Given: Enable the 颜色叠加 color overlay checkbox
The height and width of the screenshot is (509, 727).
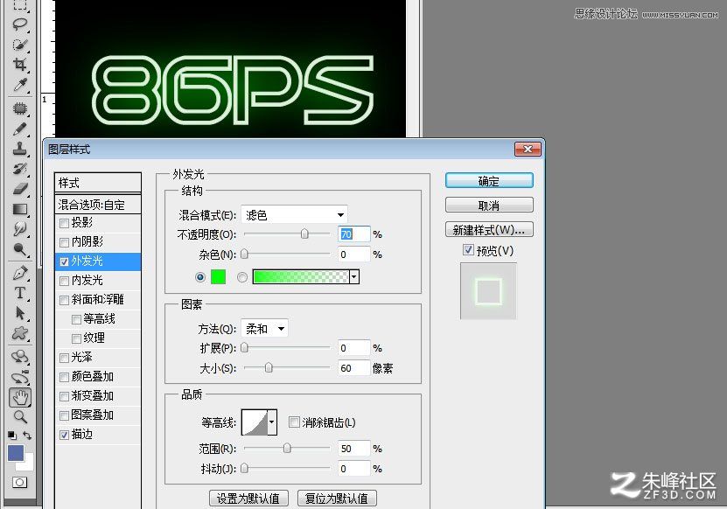Looking at the screenshot, I should [65, 377].
